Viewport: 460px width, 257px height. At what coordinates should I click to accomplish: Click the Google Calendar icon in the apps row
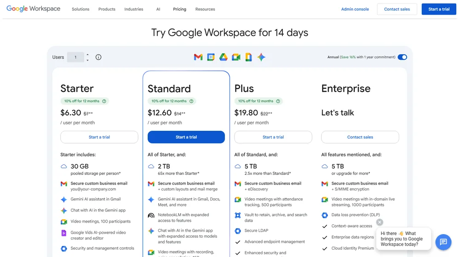[x=211, y=57]
